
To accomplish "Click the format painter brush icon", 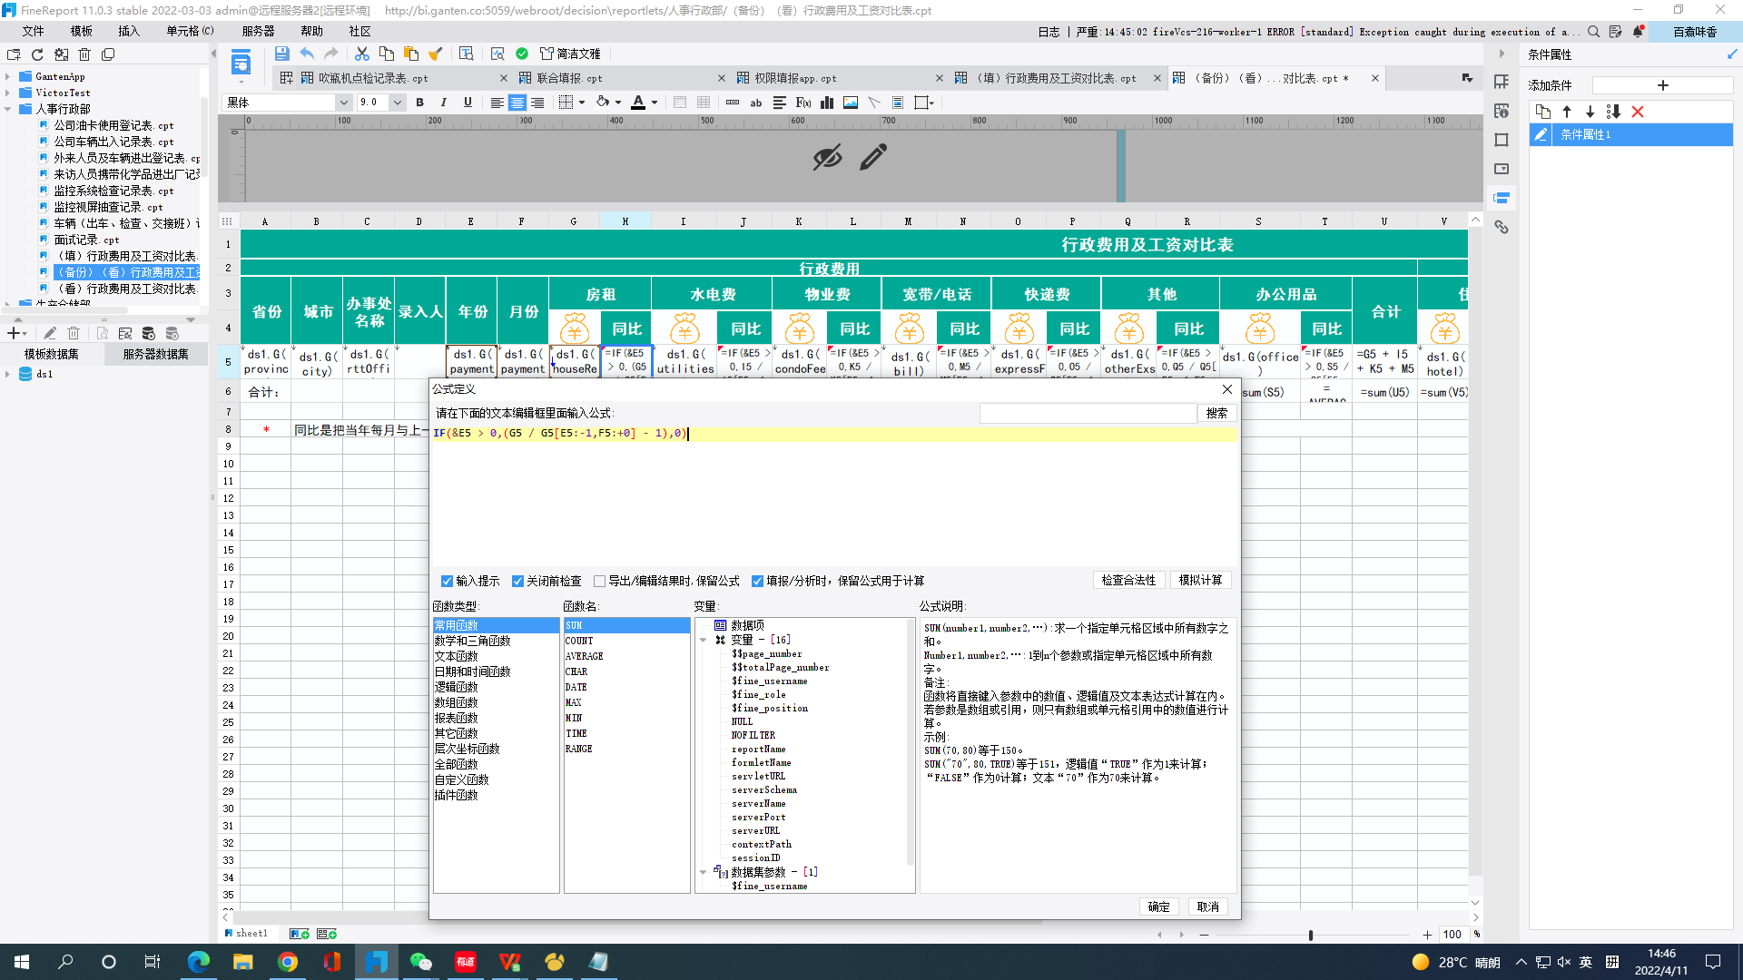I will 435,54.
